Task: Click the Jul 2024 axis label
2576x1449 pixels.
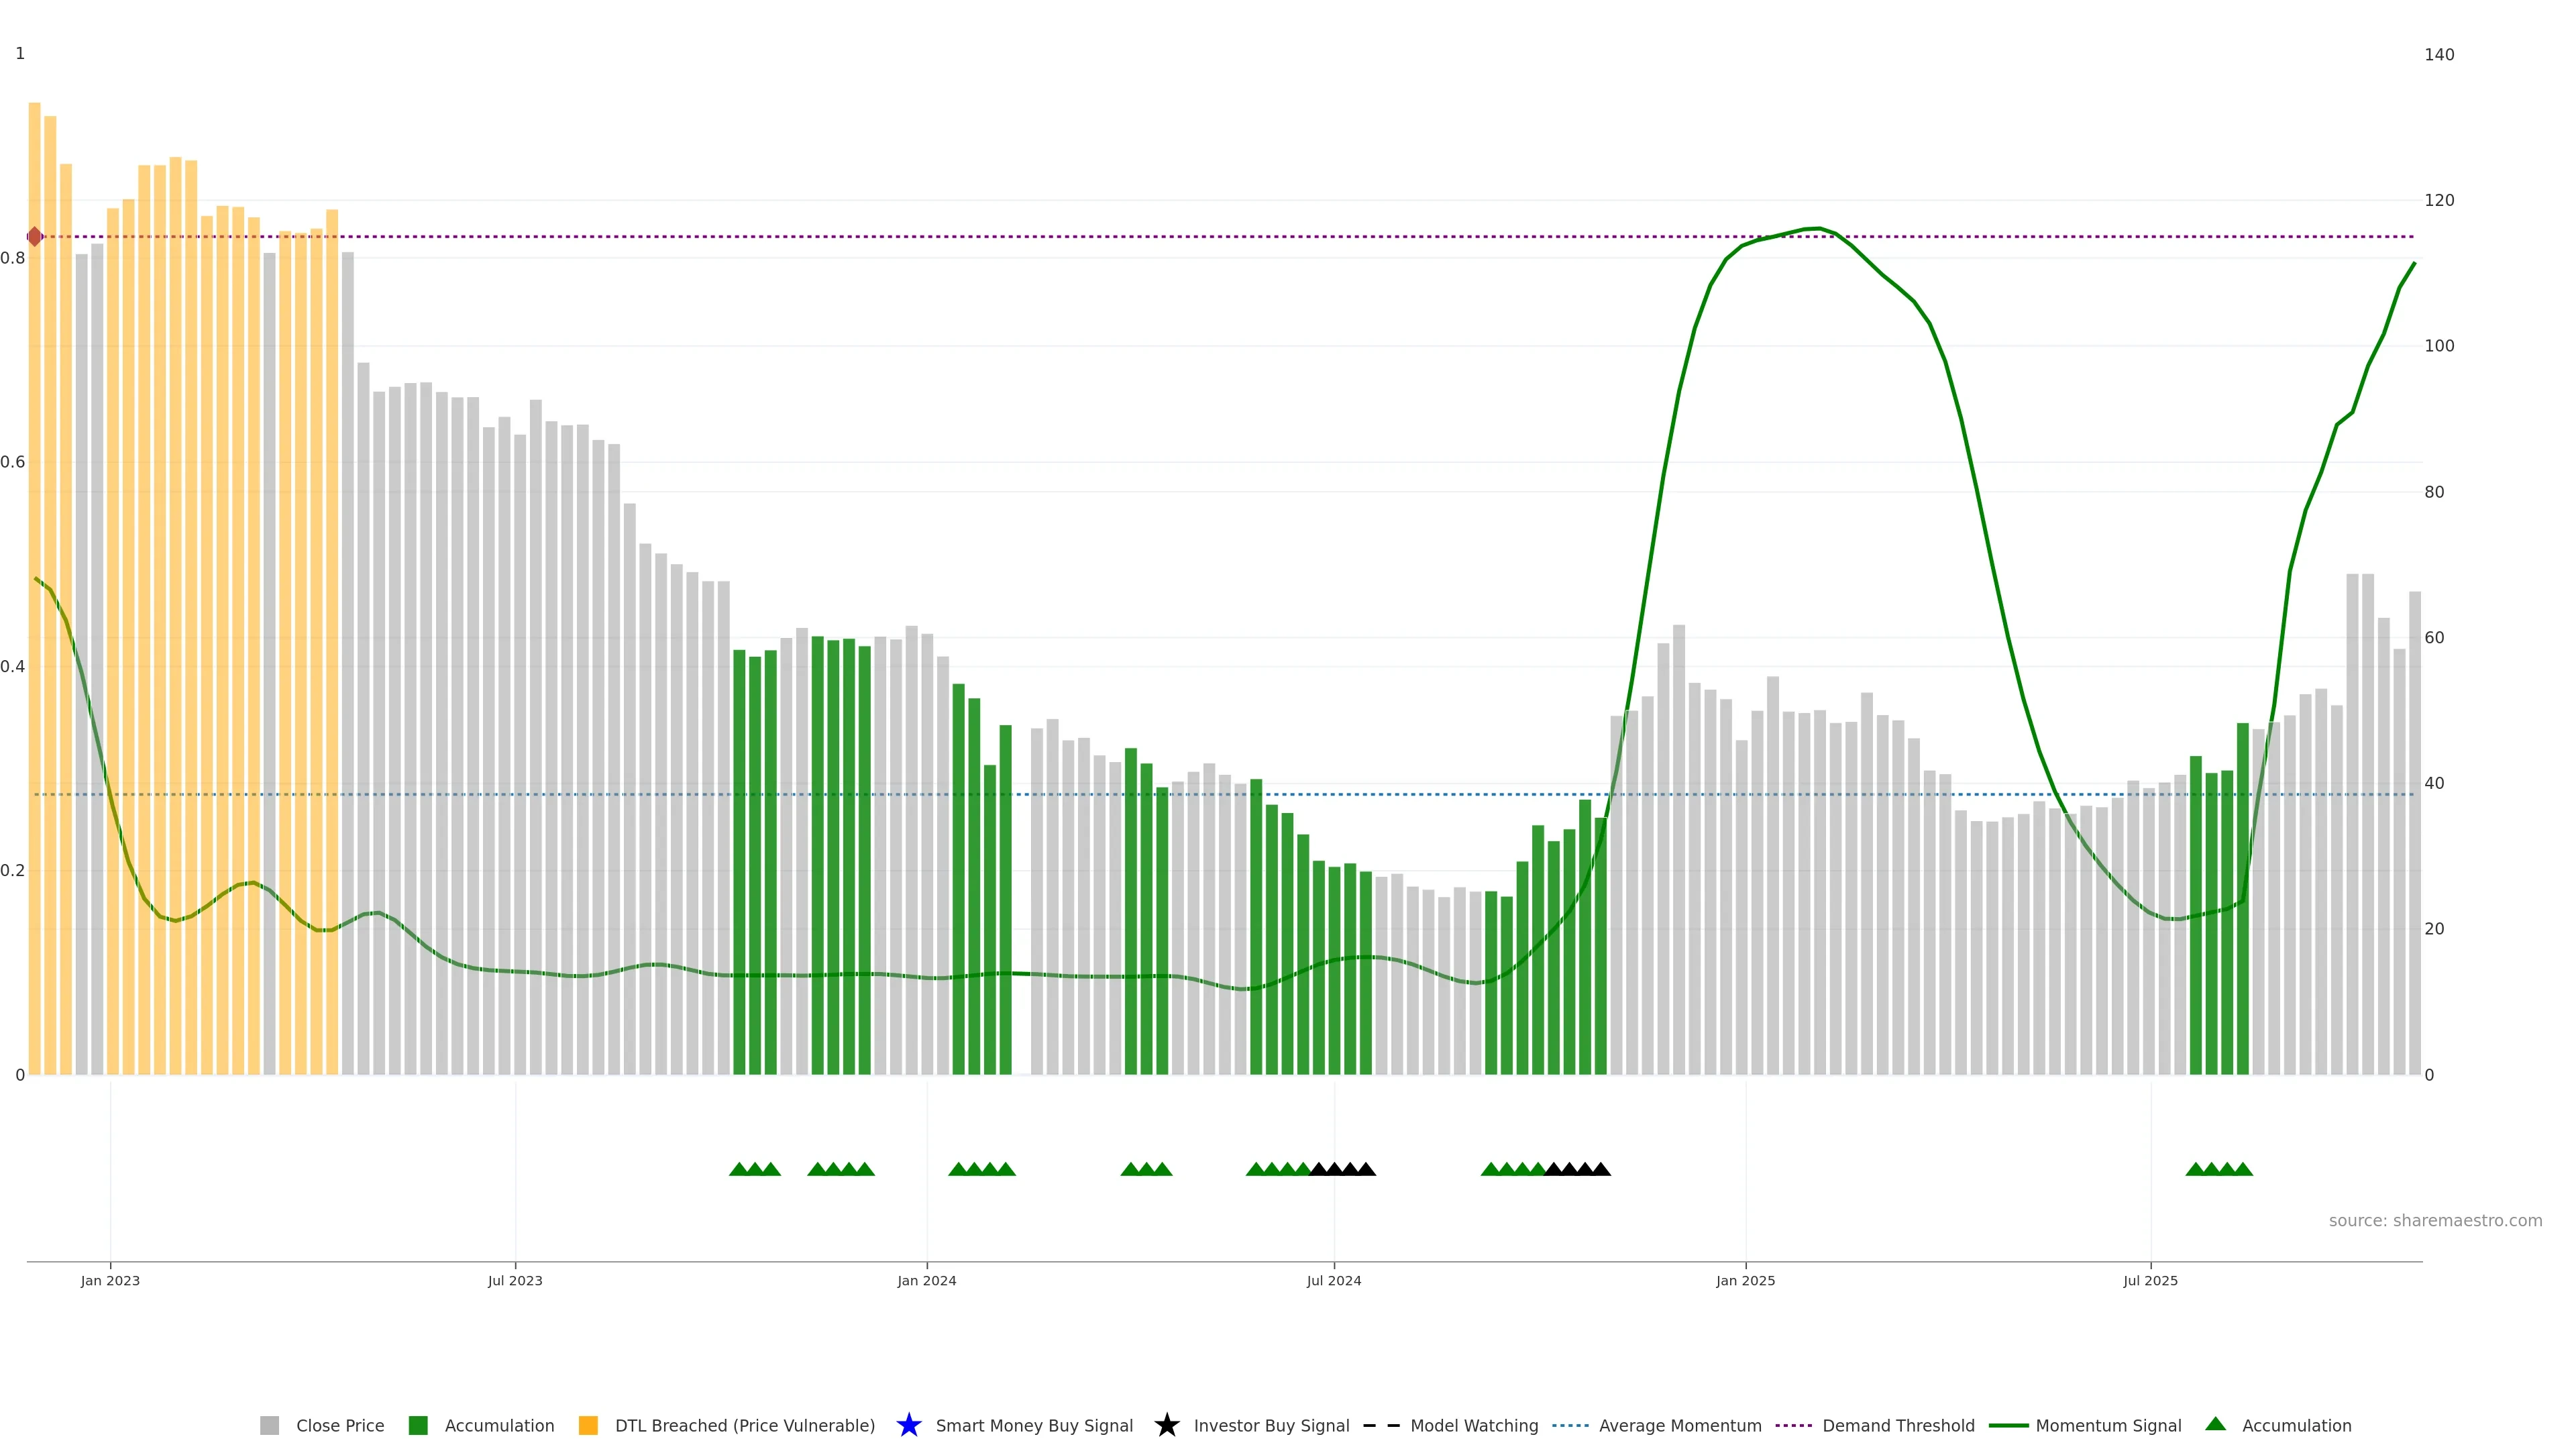Action: pyautogui.click(x=1333, y=1281)
